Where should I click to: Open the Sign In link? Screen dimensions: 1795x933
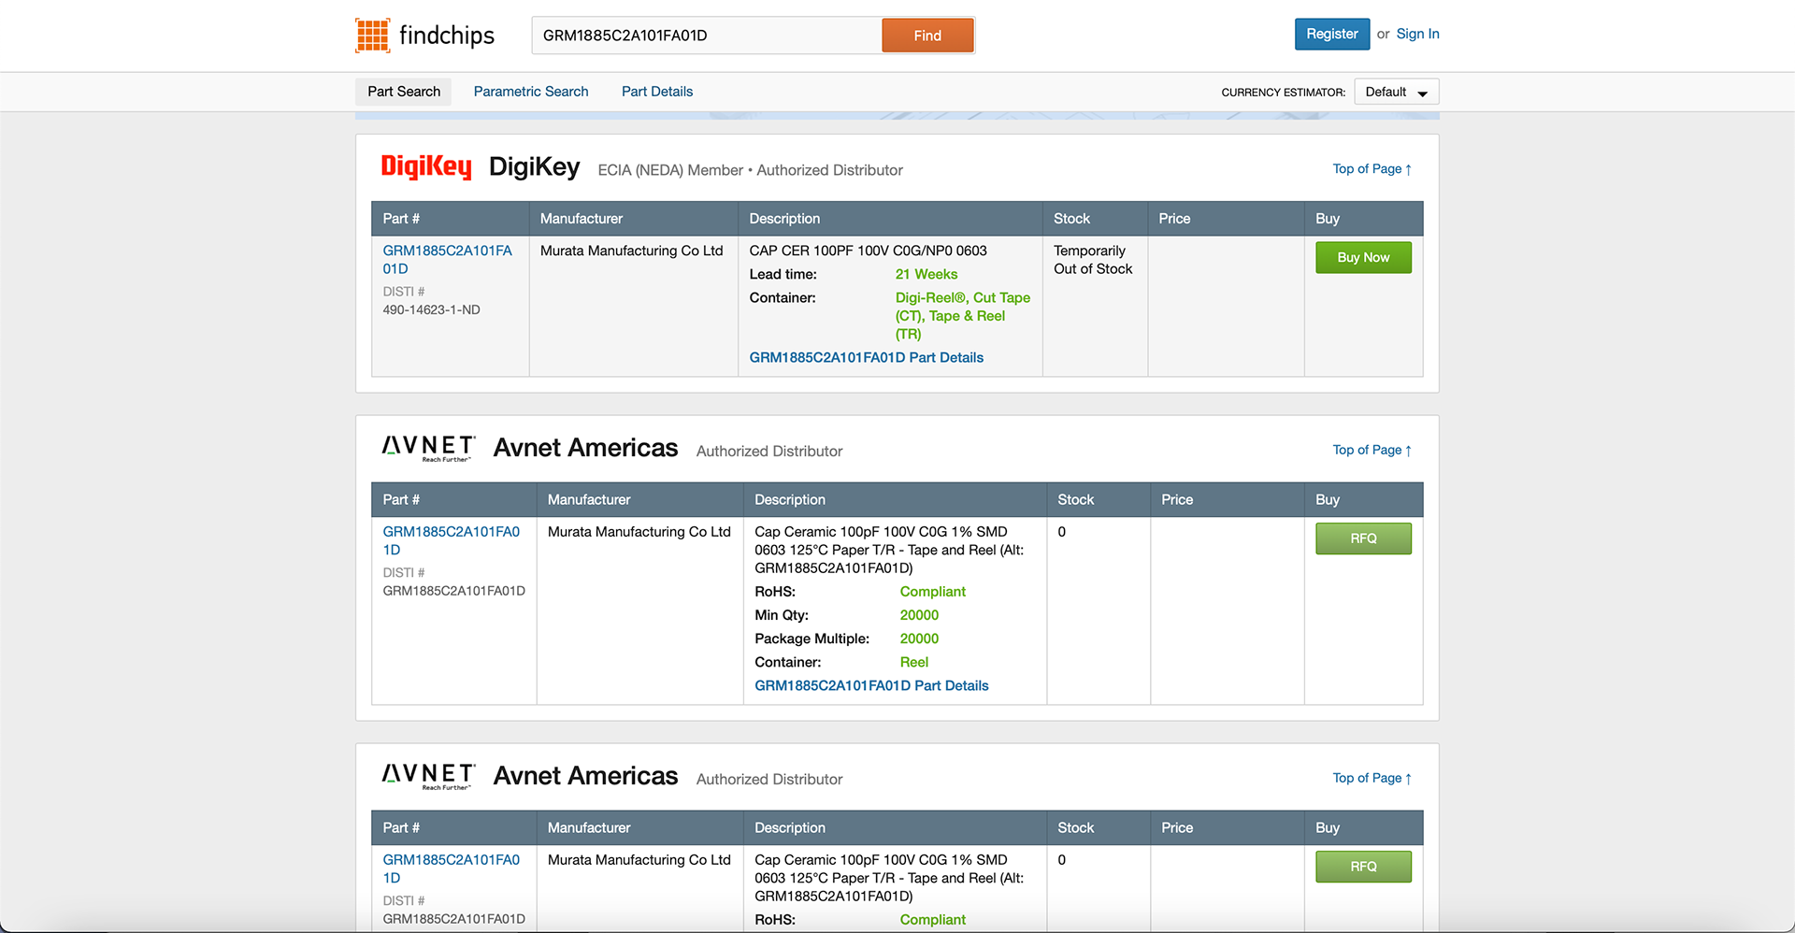coord(1417,34)
